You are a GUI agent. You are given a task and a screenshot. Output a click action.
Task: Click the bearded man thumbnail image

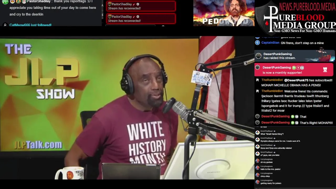click(x=224, y=13)
